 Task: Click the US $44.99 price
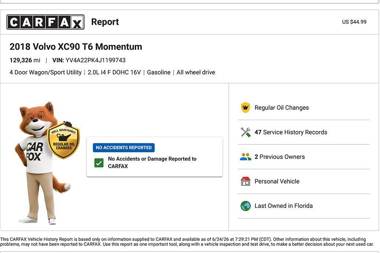354,22
